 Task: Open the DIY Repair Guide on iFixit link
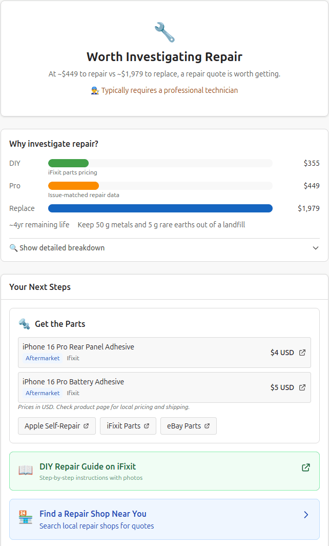[88, 467]
